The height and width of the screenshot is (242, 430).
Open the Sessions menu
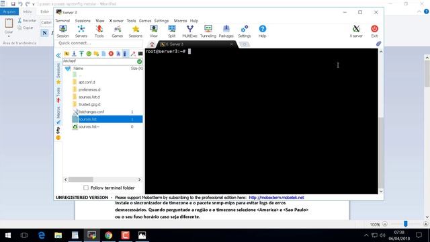pos(83,21)
